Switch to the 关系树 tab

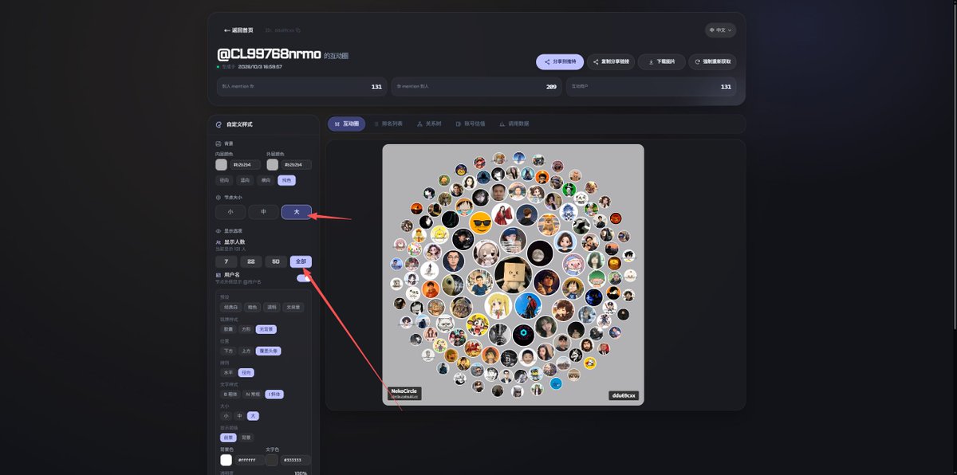[x=429, y=124]
